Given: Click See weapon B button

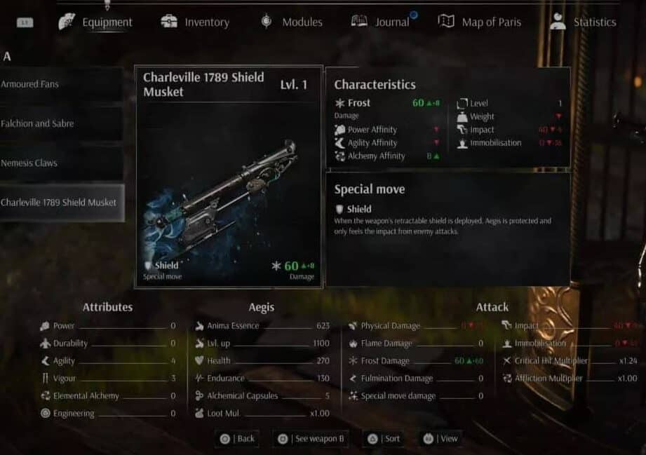Looking at the screenshot, I should tap(311, 439).
